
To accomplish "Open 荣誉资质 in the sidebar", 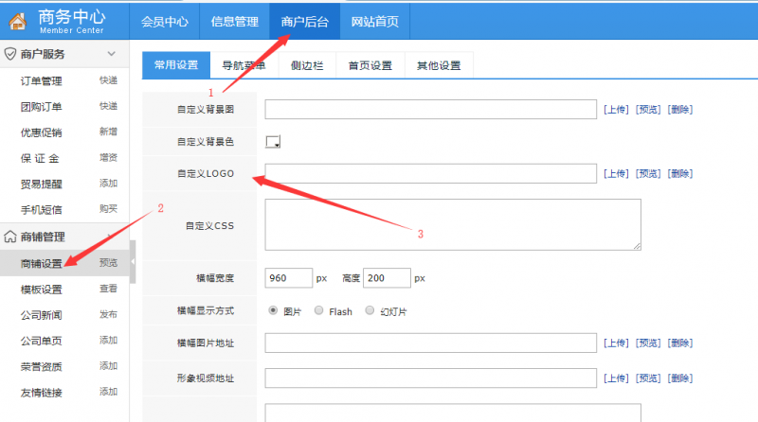I will point(41,366).
